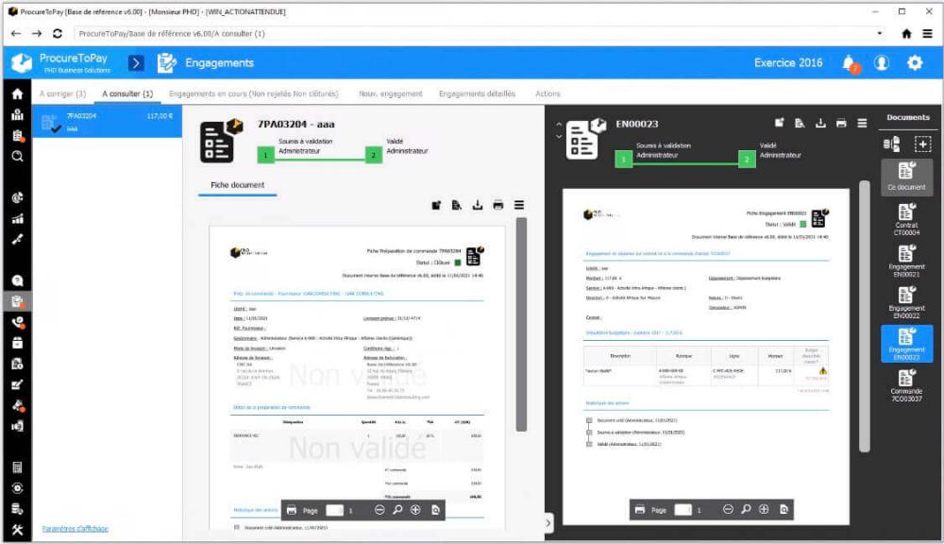Click the Paramètres d'affichage link

(x=74, y=531)
